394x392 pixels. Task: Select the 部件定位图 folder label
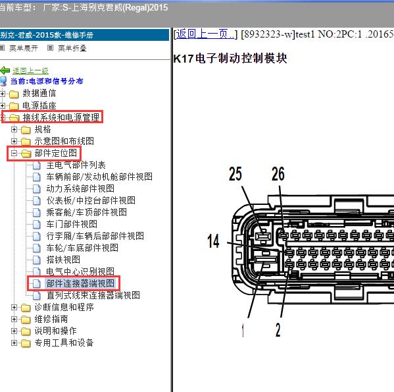tap(55, 153)
